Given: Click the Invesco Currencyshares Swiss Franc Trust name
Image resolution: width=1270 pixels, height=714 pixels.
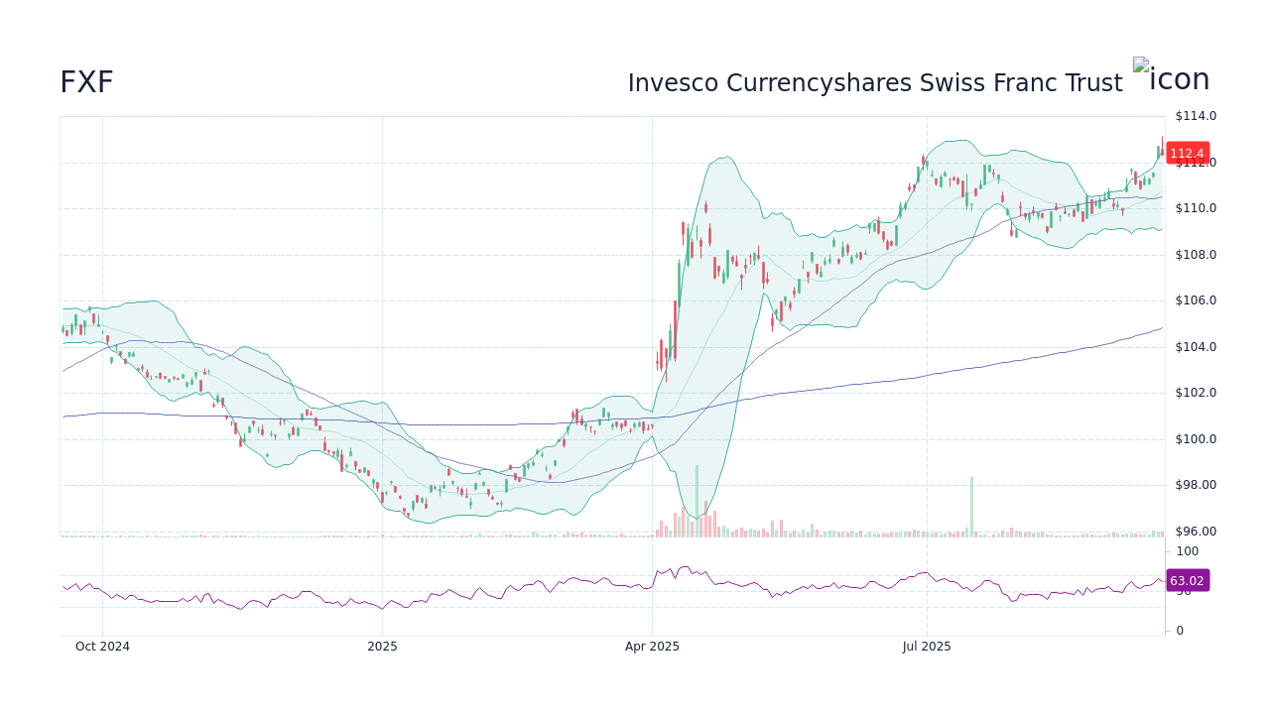Looking at the screenshot, I should [x=875, y=83].
